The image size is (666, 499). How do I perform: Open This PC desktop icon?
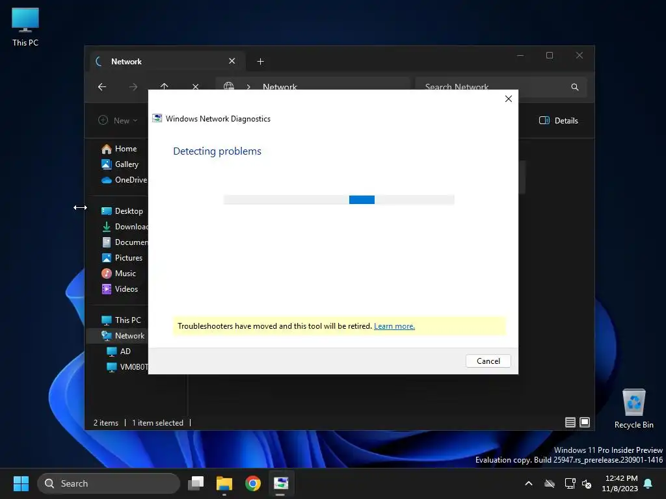pyautogui.click(x=25, y=27)
